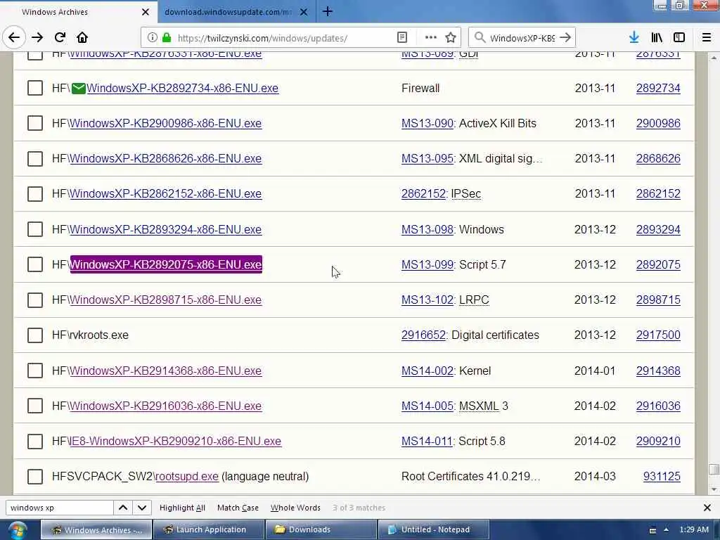Check the box for KB2916036 row

coord(35,406)
